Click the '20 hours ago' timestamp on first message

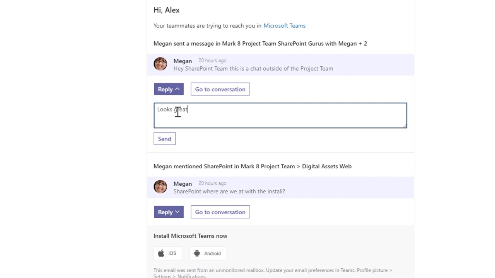tap(212, 61)
